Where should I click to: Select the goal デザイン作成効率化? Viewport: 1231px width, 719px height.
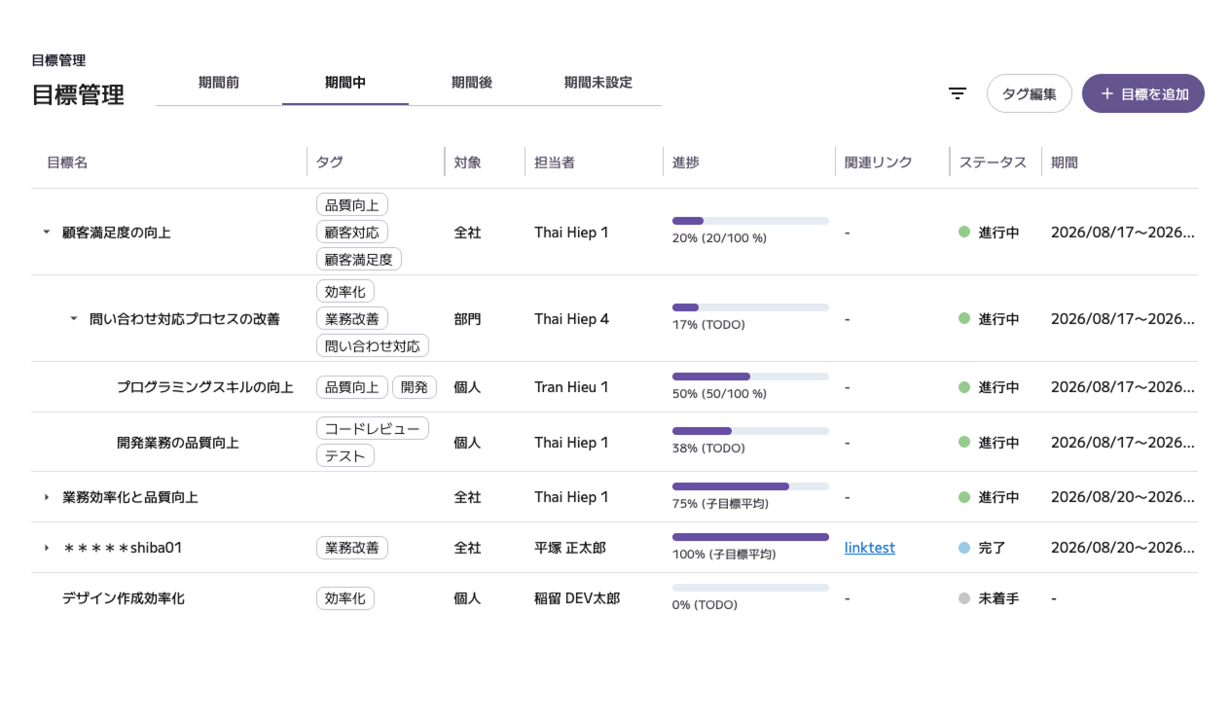[x=124, y=598]
